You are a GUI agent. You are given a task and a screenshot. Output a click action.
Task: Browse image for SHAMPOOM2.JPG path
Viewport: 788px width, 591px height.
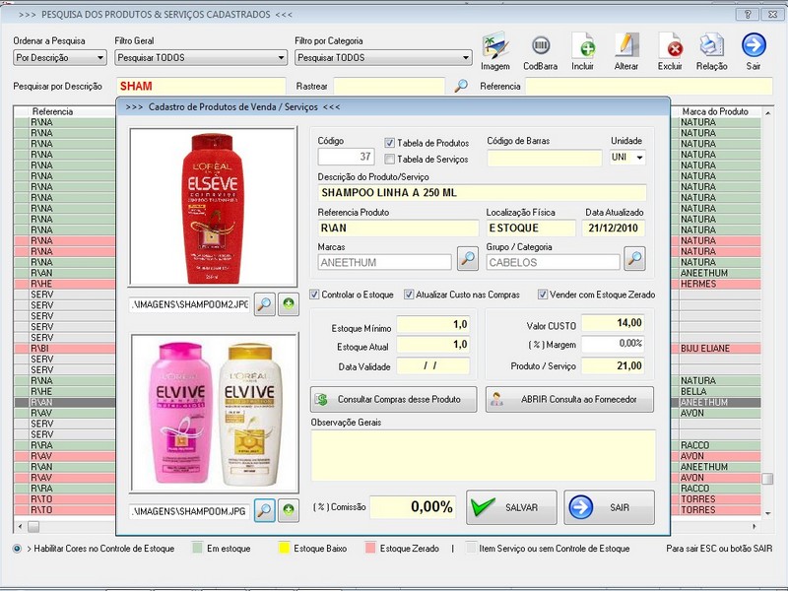264,304
